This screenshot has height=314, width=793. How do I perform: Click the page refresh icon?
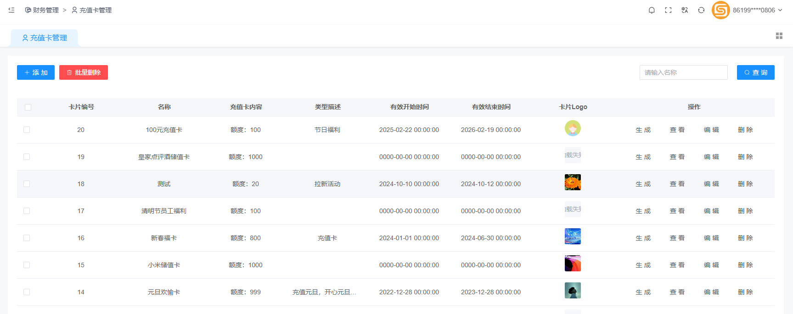[x=701, y=10]
